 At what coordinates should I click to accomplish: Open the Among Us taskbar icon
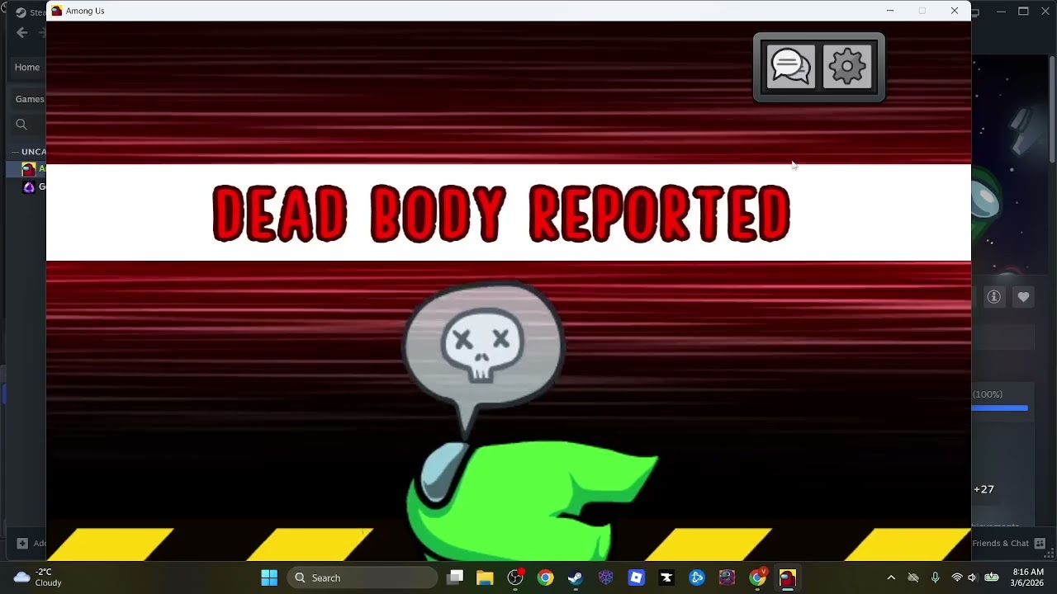pyautogui.click(x=787, y=577)
